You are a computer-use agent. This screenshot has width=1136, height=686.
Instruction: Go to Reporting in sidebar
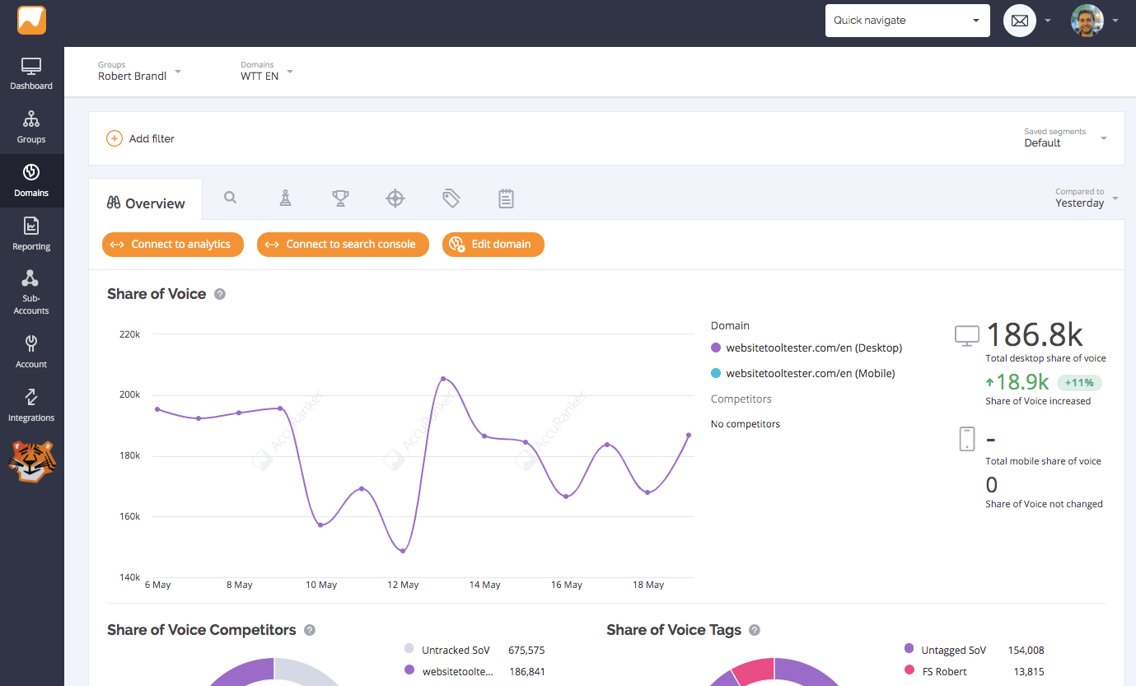pos(31,235)
